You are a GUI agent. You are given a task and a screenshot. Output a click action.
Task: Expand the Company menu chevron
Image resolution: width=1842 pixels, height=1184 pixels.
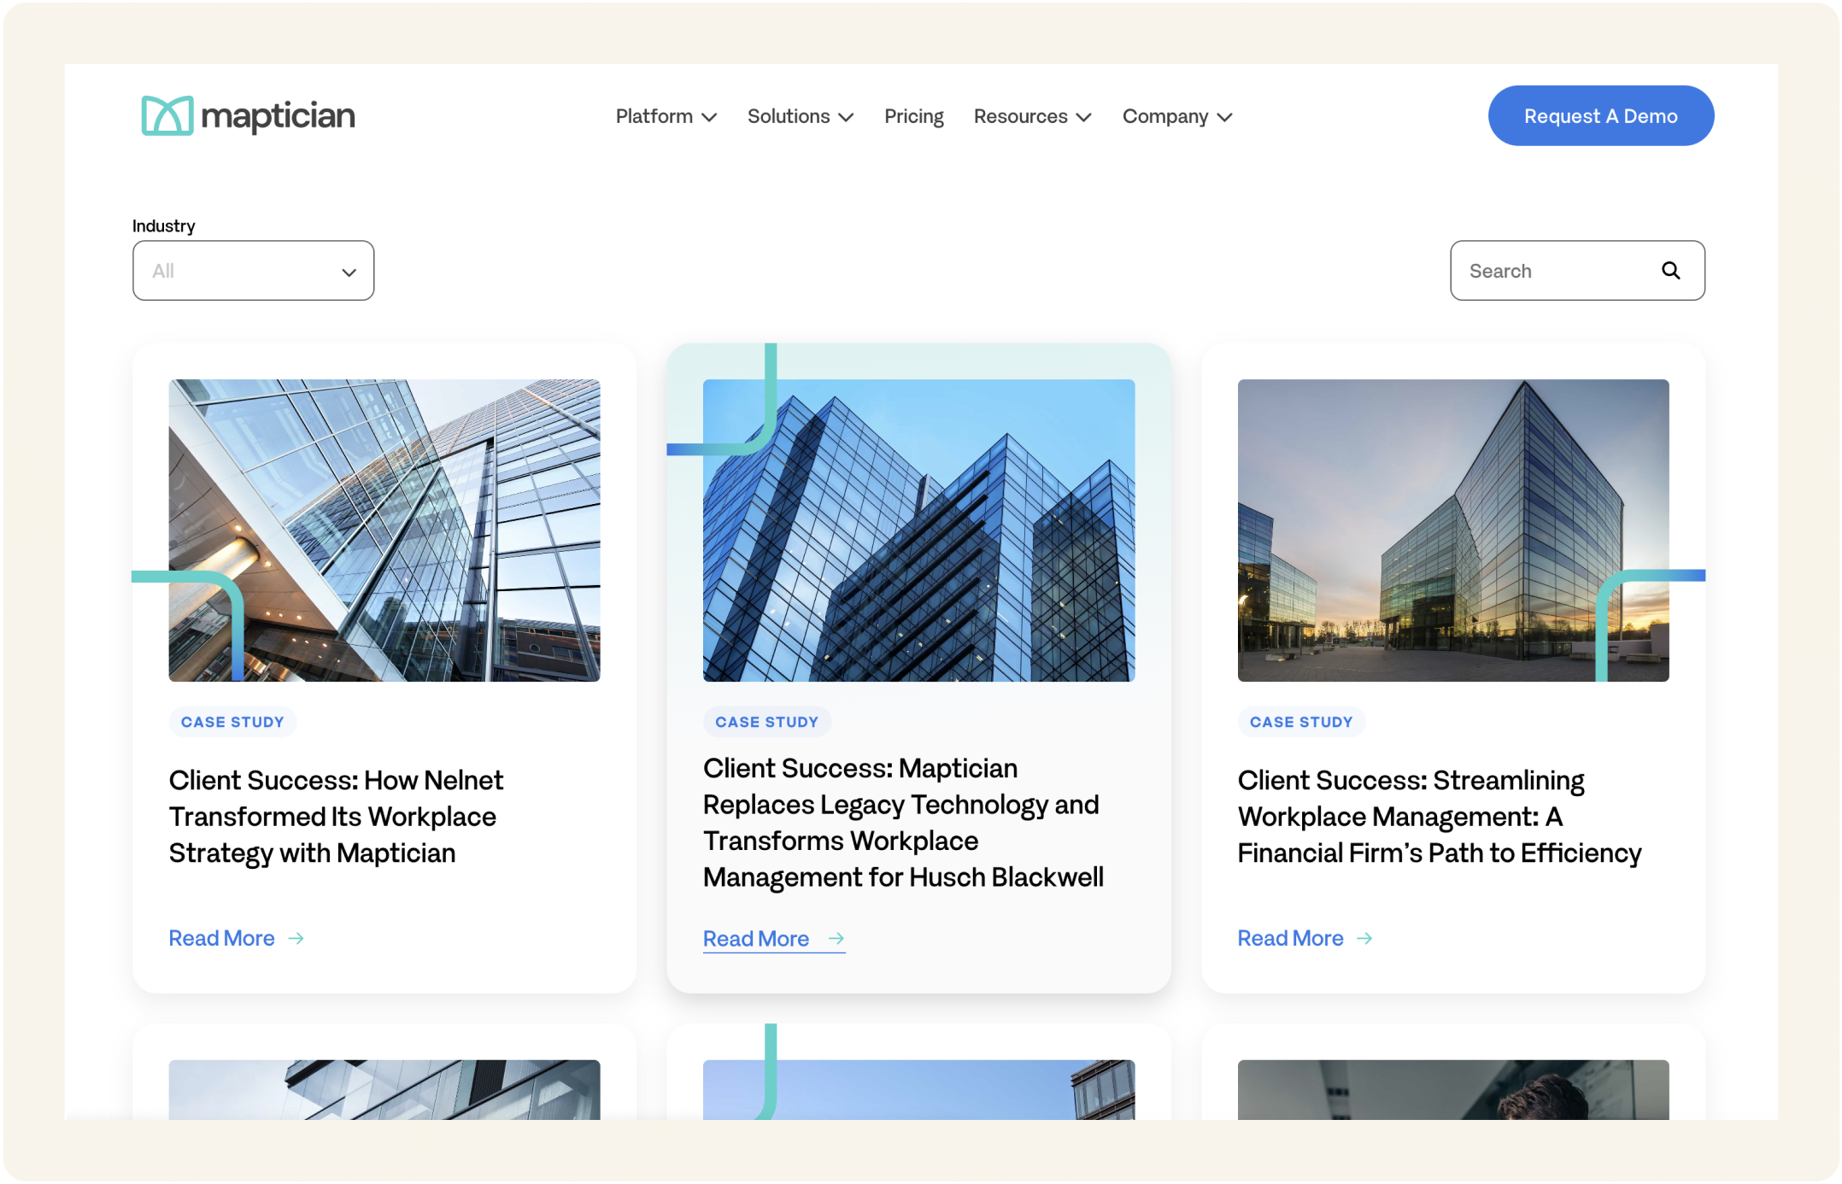pyautogui.click(x=1224, y=117)
